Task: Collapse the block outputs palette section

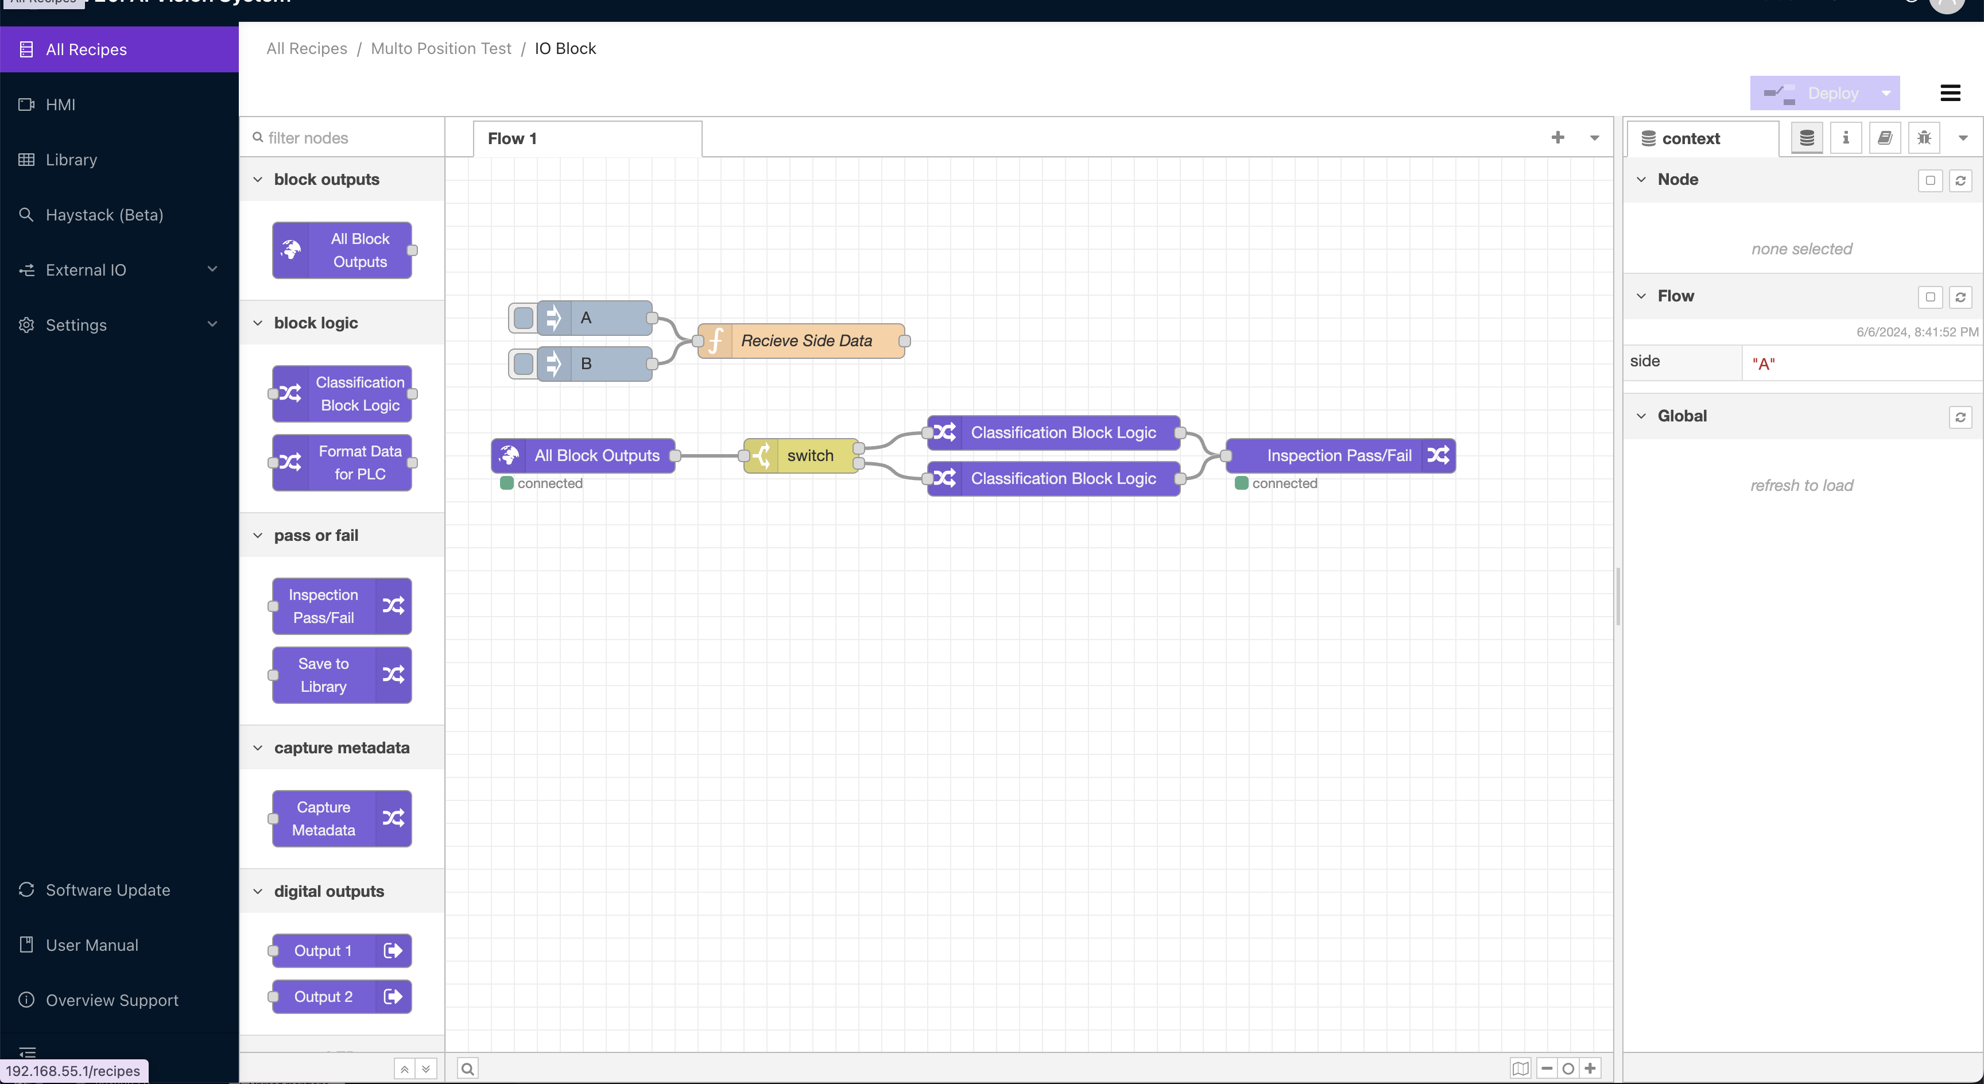Action: (258, 179)
